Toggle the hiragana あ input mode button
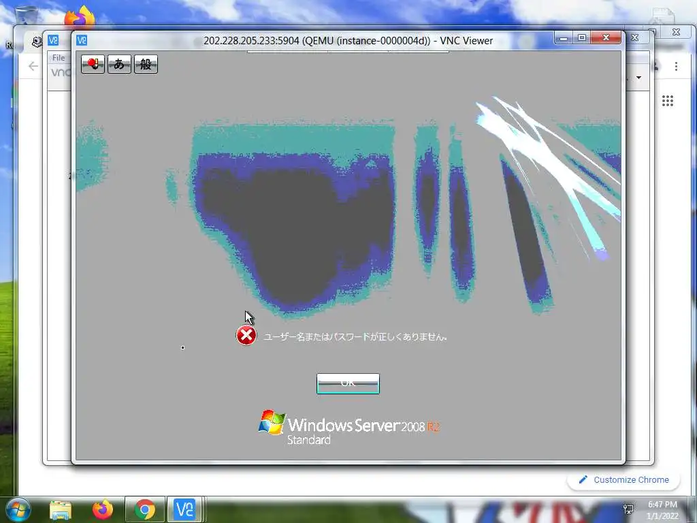Image resolution: width=697 pixels, height=523 pixels. [x=119, y=64]
